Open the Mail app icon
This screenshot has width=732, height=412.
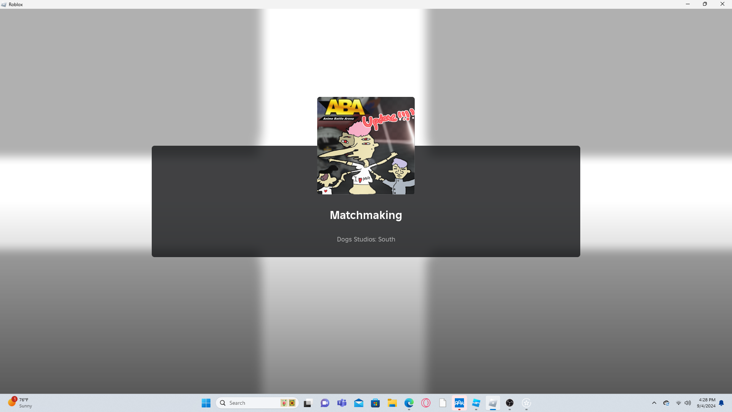(358, 403)
